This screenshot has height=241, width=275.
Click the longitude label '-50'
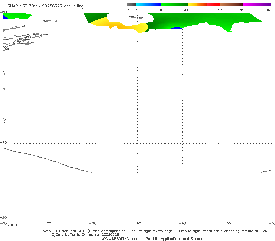[x=93, y=223]
